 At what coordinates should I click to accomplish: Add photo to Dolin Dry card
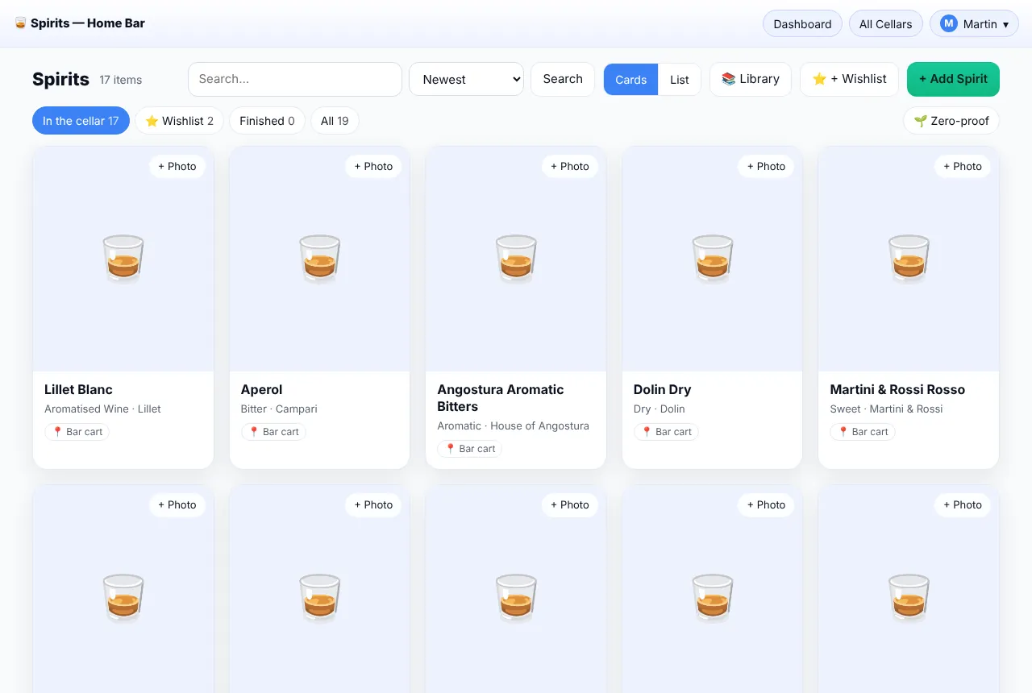point(766,166)
